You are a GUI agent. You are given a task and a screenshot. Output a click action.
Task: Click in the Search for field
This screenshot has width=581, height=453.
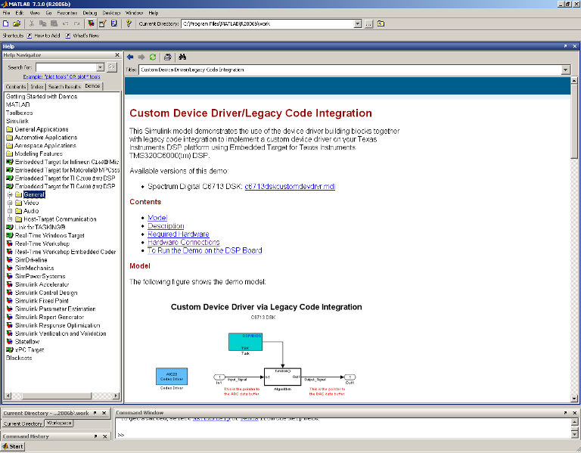pos(67,67)
